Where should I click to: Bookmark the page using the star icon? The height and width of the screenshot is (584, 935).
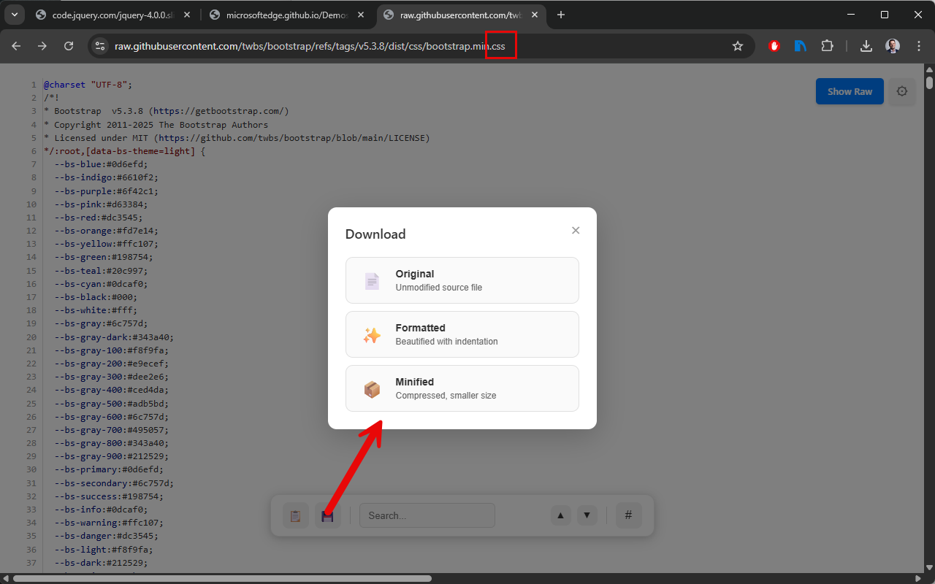(x=738, y=45)
